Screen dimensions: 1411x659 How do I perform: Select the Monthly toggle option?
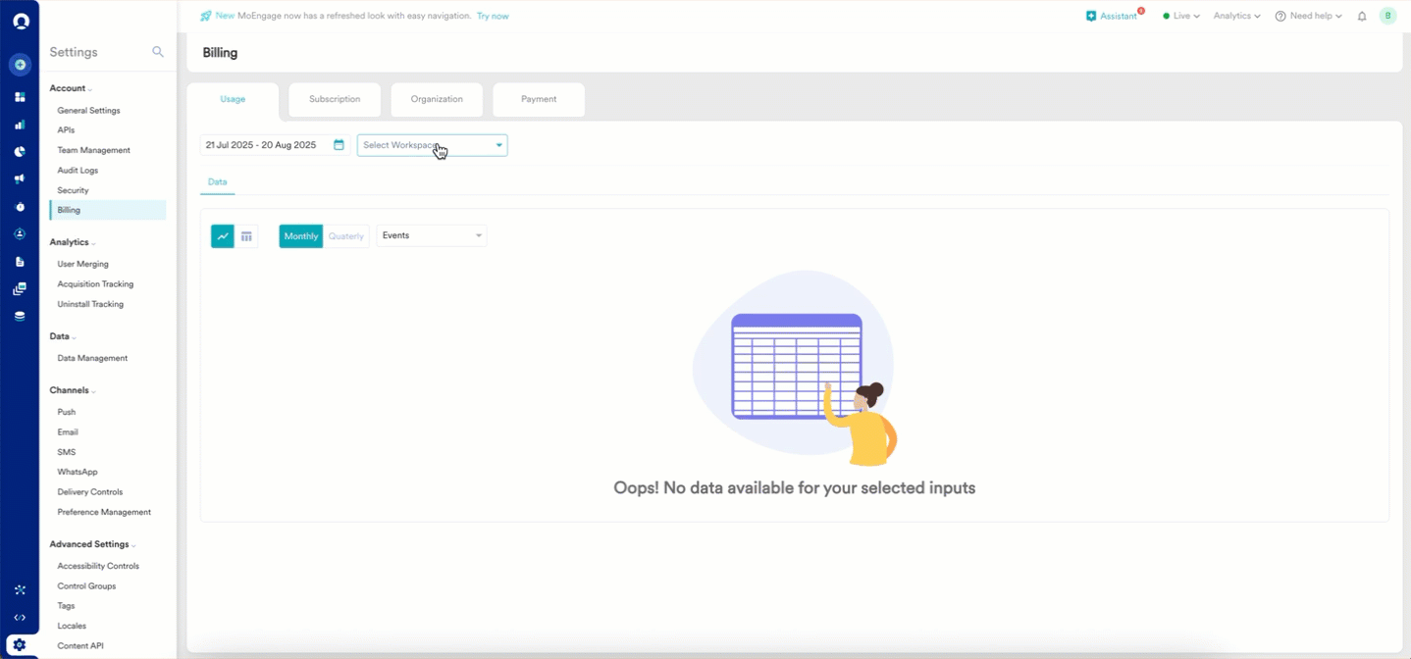coord(301,236)
